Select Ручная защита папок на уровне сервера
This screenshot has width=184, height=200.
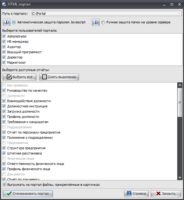103,22
